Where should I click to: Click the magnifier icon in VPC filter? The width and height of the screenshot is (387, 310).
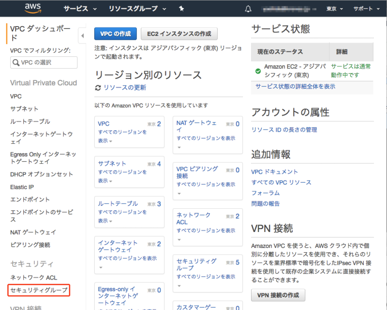click(x=16, y=62)
